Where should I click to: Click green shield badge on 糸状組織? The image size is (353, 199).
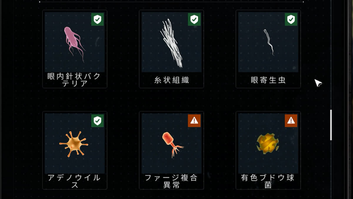coord(194,19)
